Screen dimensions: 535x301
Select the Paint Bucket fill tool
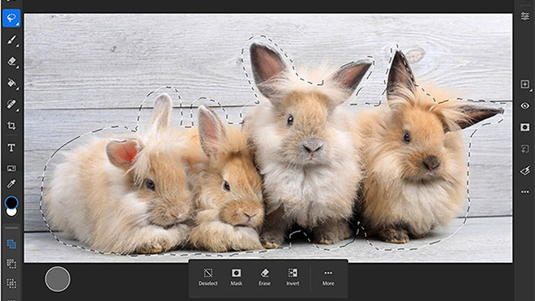pyautogui.click(x=11, y=83)
